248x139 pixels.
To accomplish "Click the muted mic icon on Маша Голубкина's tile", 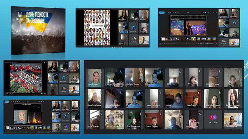I will click(x=160, y=92).
